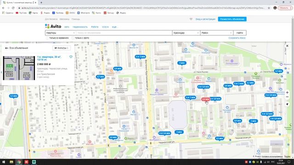
Task: Click the Avito logo
Action: 53,27
